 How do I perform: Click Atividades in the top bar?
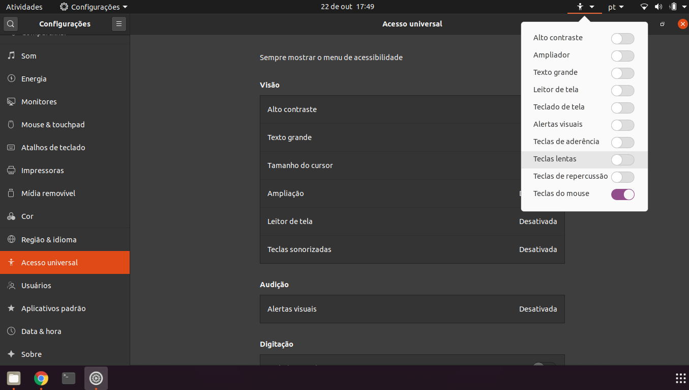[x=24, y=7]
